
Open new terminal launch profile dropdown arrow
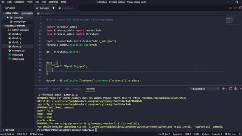click(226, 89)
